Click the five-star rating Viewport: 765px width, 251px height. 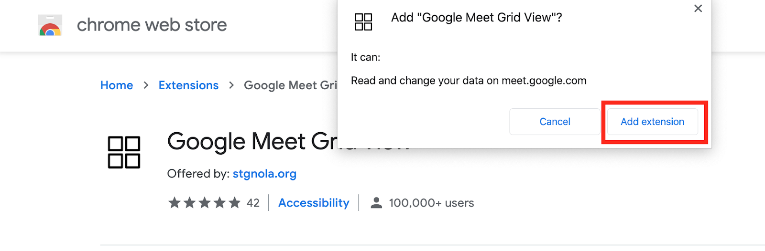(x=204, y=203)
